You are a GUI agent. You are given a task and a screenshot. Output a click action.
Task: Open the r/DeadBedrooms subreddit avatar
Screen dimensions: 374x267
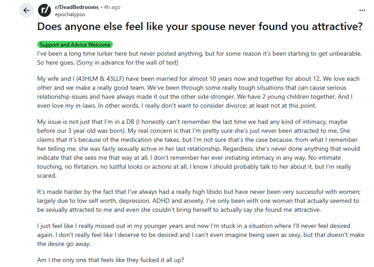(x=44, y=10)
